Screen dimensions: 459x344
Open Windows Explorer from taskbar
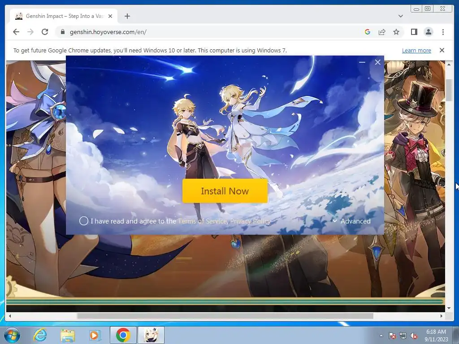[67, 335]
